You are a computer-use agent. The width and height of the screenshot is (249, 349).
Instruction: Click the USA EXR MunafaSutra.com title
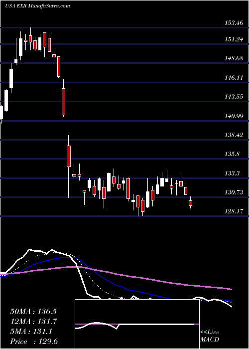tap(37, 6)
